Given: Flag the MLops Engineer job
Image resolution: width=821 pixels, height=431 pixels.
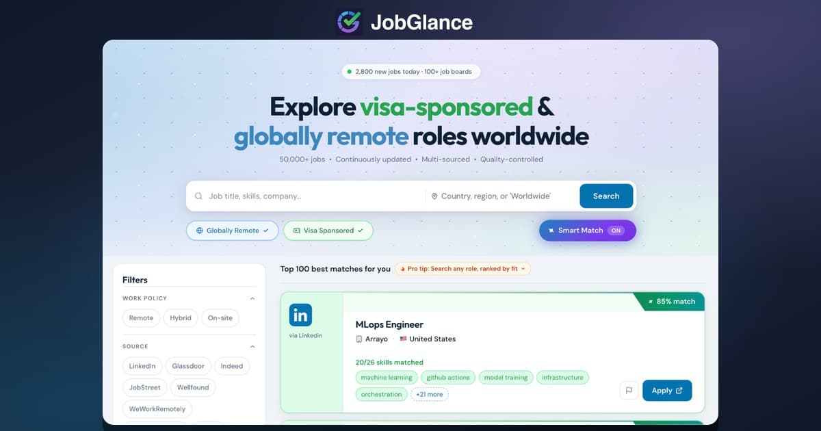Looking at the screenshot, I should tap(629, 391).
